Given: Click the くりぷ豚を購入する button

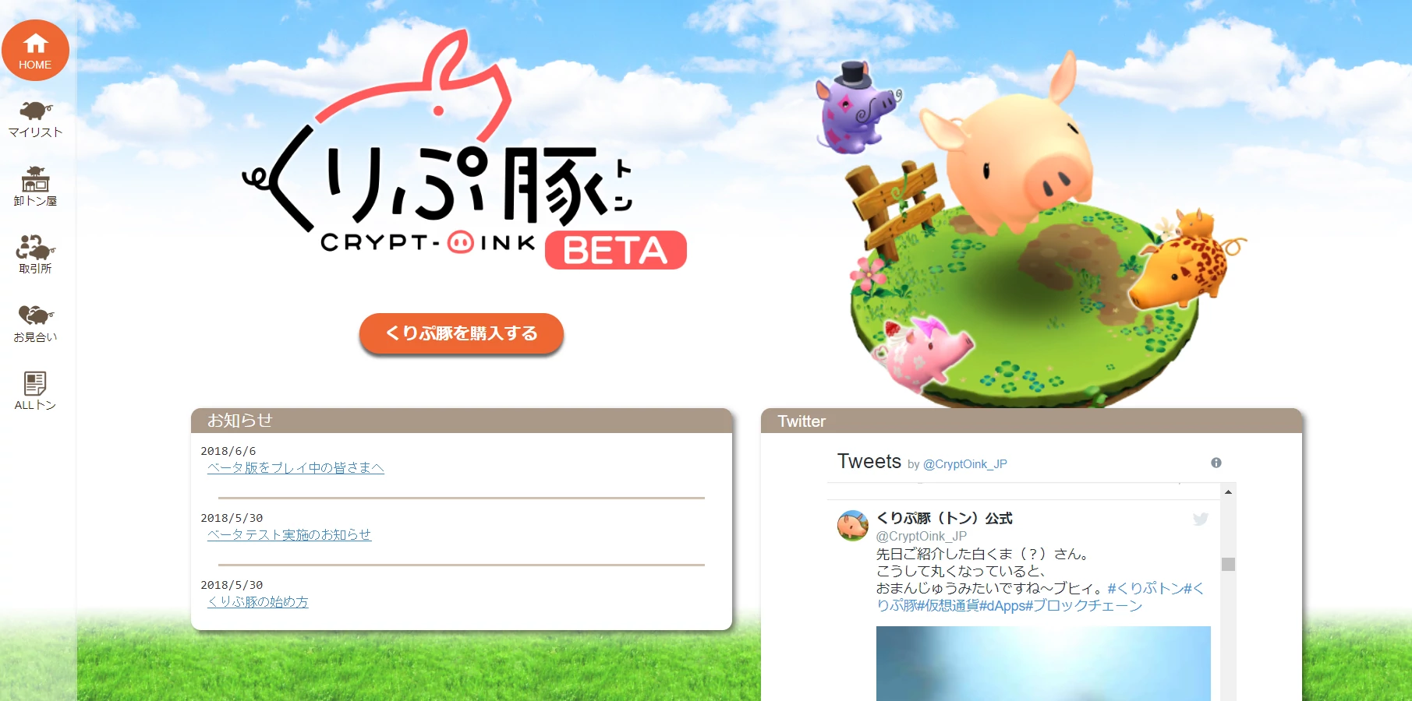Looking at the screenshot, I should (x=462, y=333).
